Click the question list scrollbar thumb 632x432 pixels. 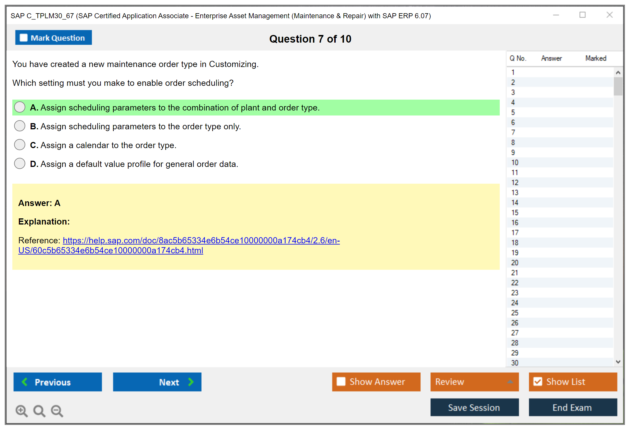coord(618,86)
